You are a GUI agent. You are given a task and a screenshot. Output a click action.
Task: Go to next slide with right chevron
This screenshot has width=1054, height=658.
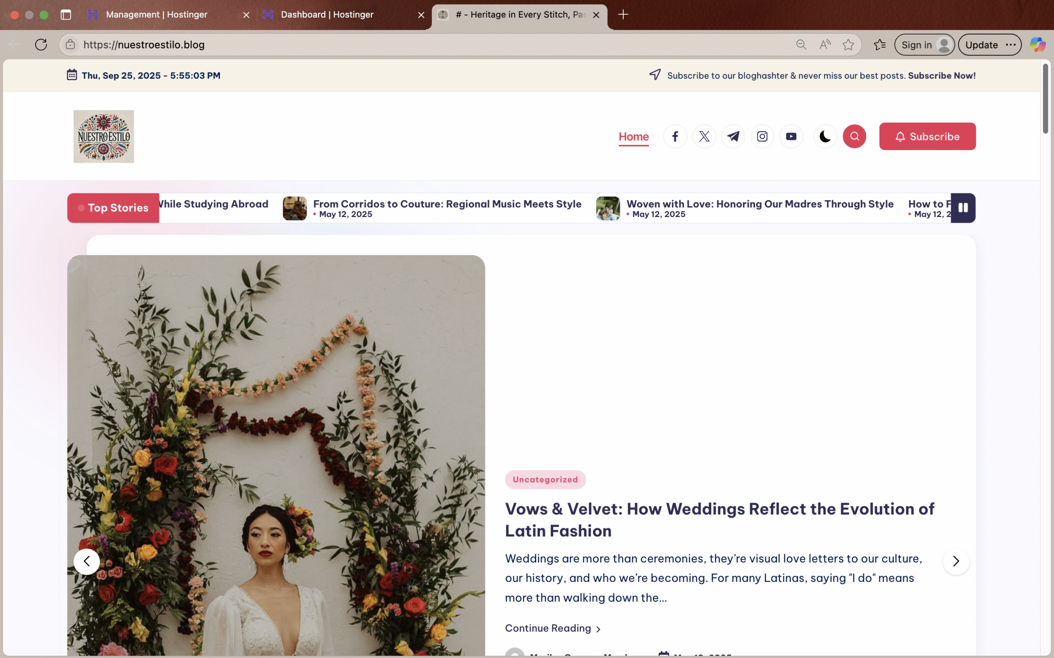(956, 561)
